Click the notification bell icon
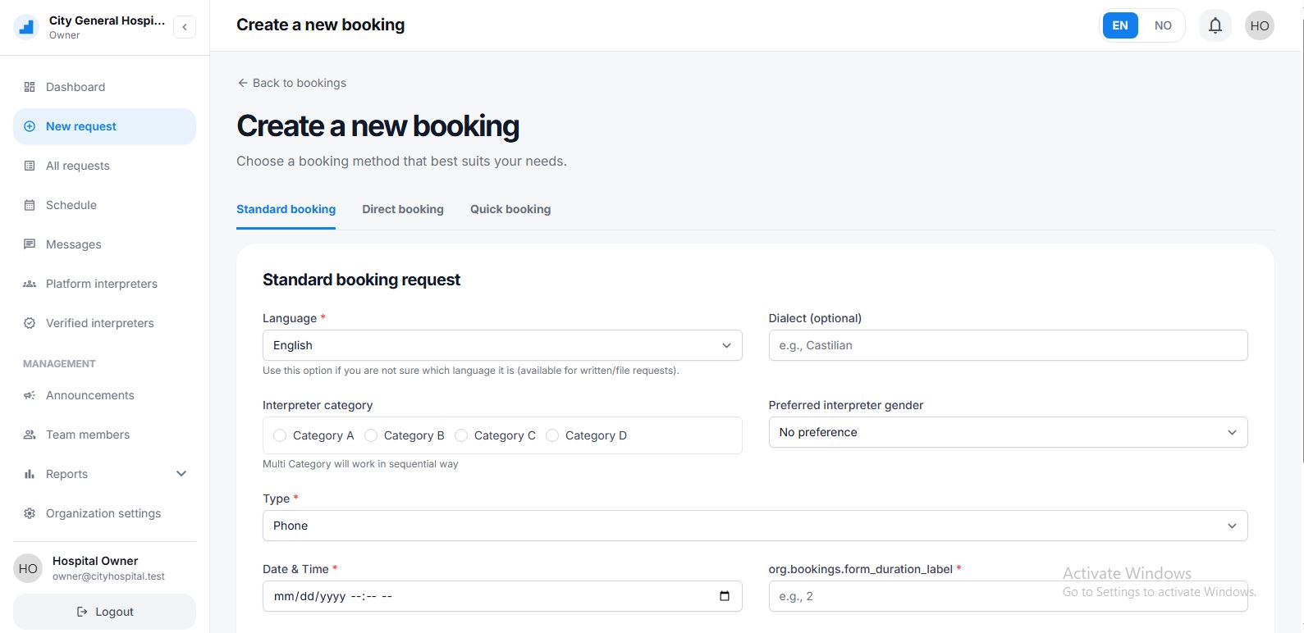 (1215, 25)
